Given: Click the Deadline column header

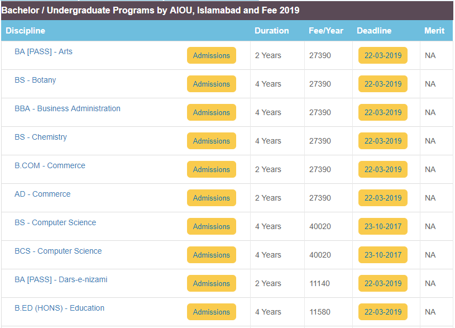Looking at the screenshot, I should point(374,31).
